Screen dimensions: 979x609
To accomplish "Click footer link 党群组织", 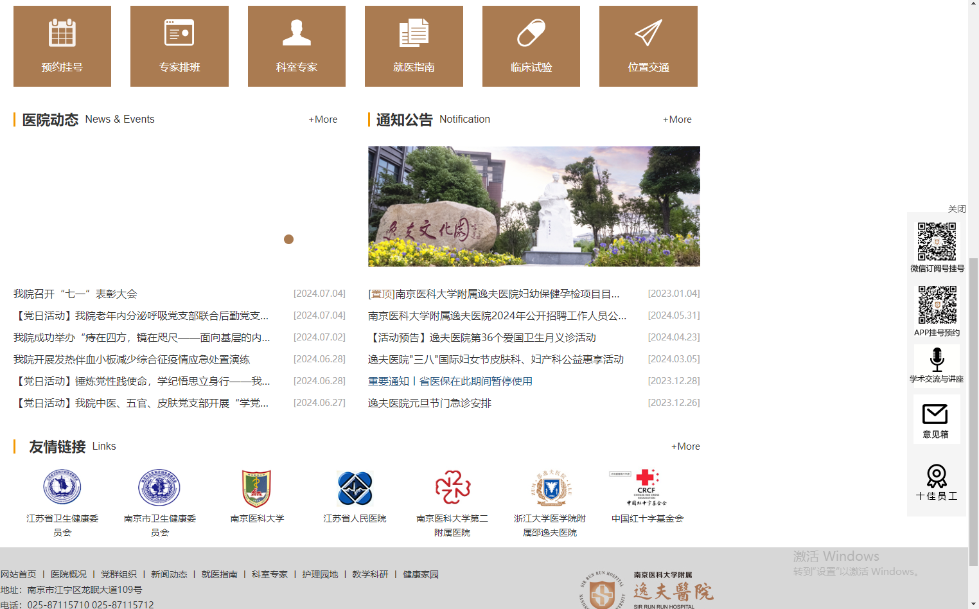I will pos(119,574).
